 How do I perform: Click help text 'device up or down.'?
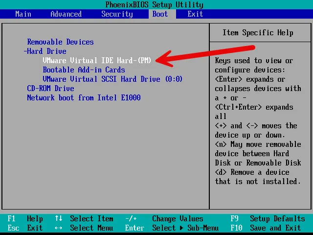point(250,135)
